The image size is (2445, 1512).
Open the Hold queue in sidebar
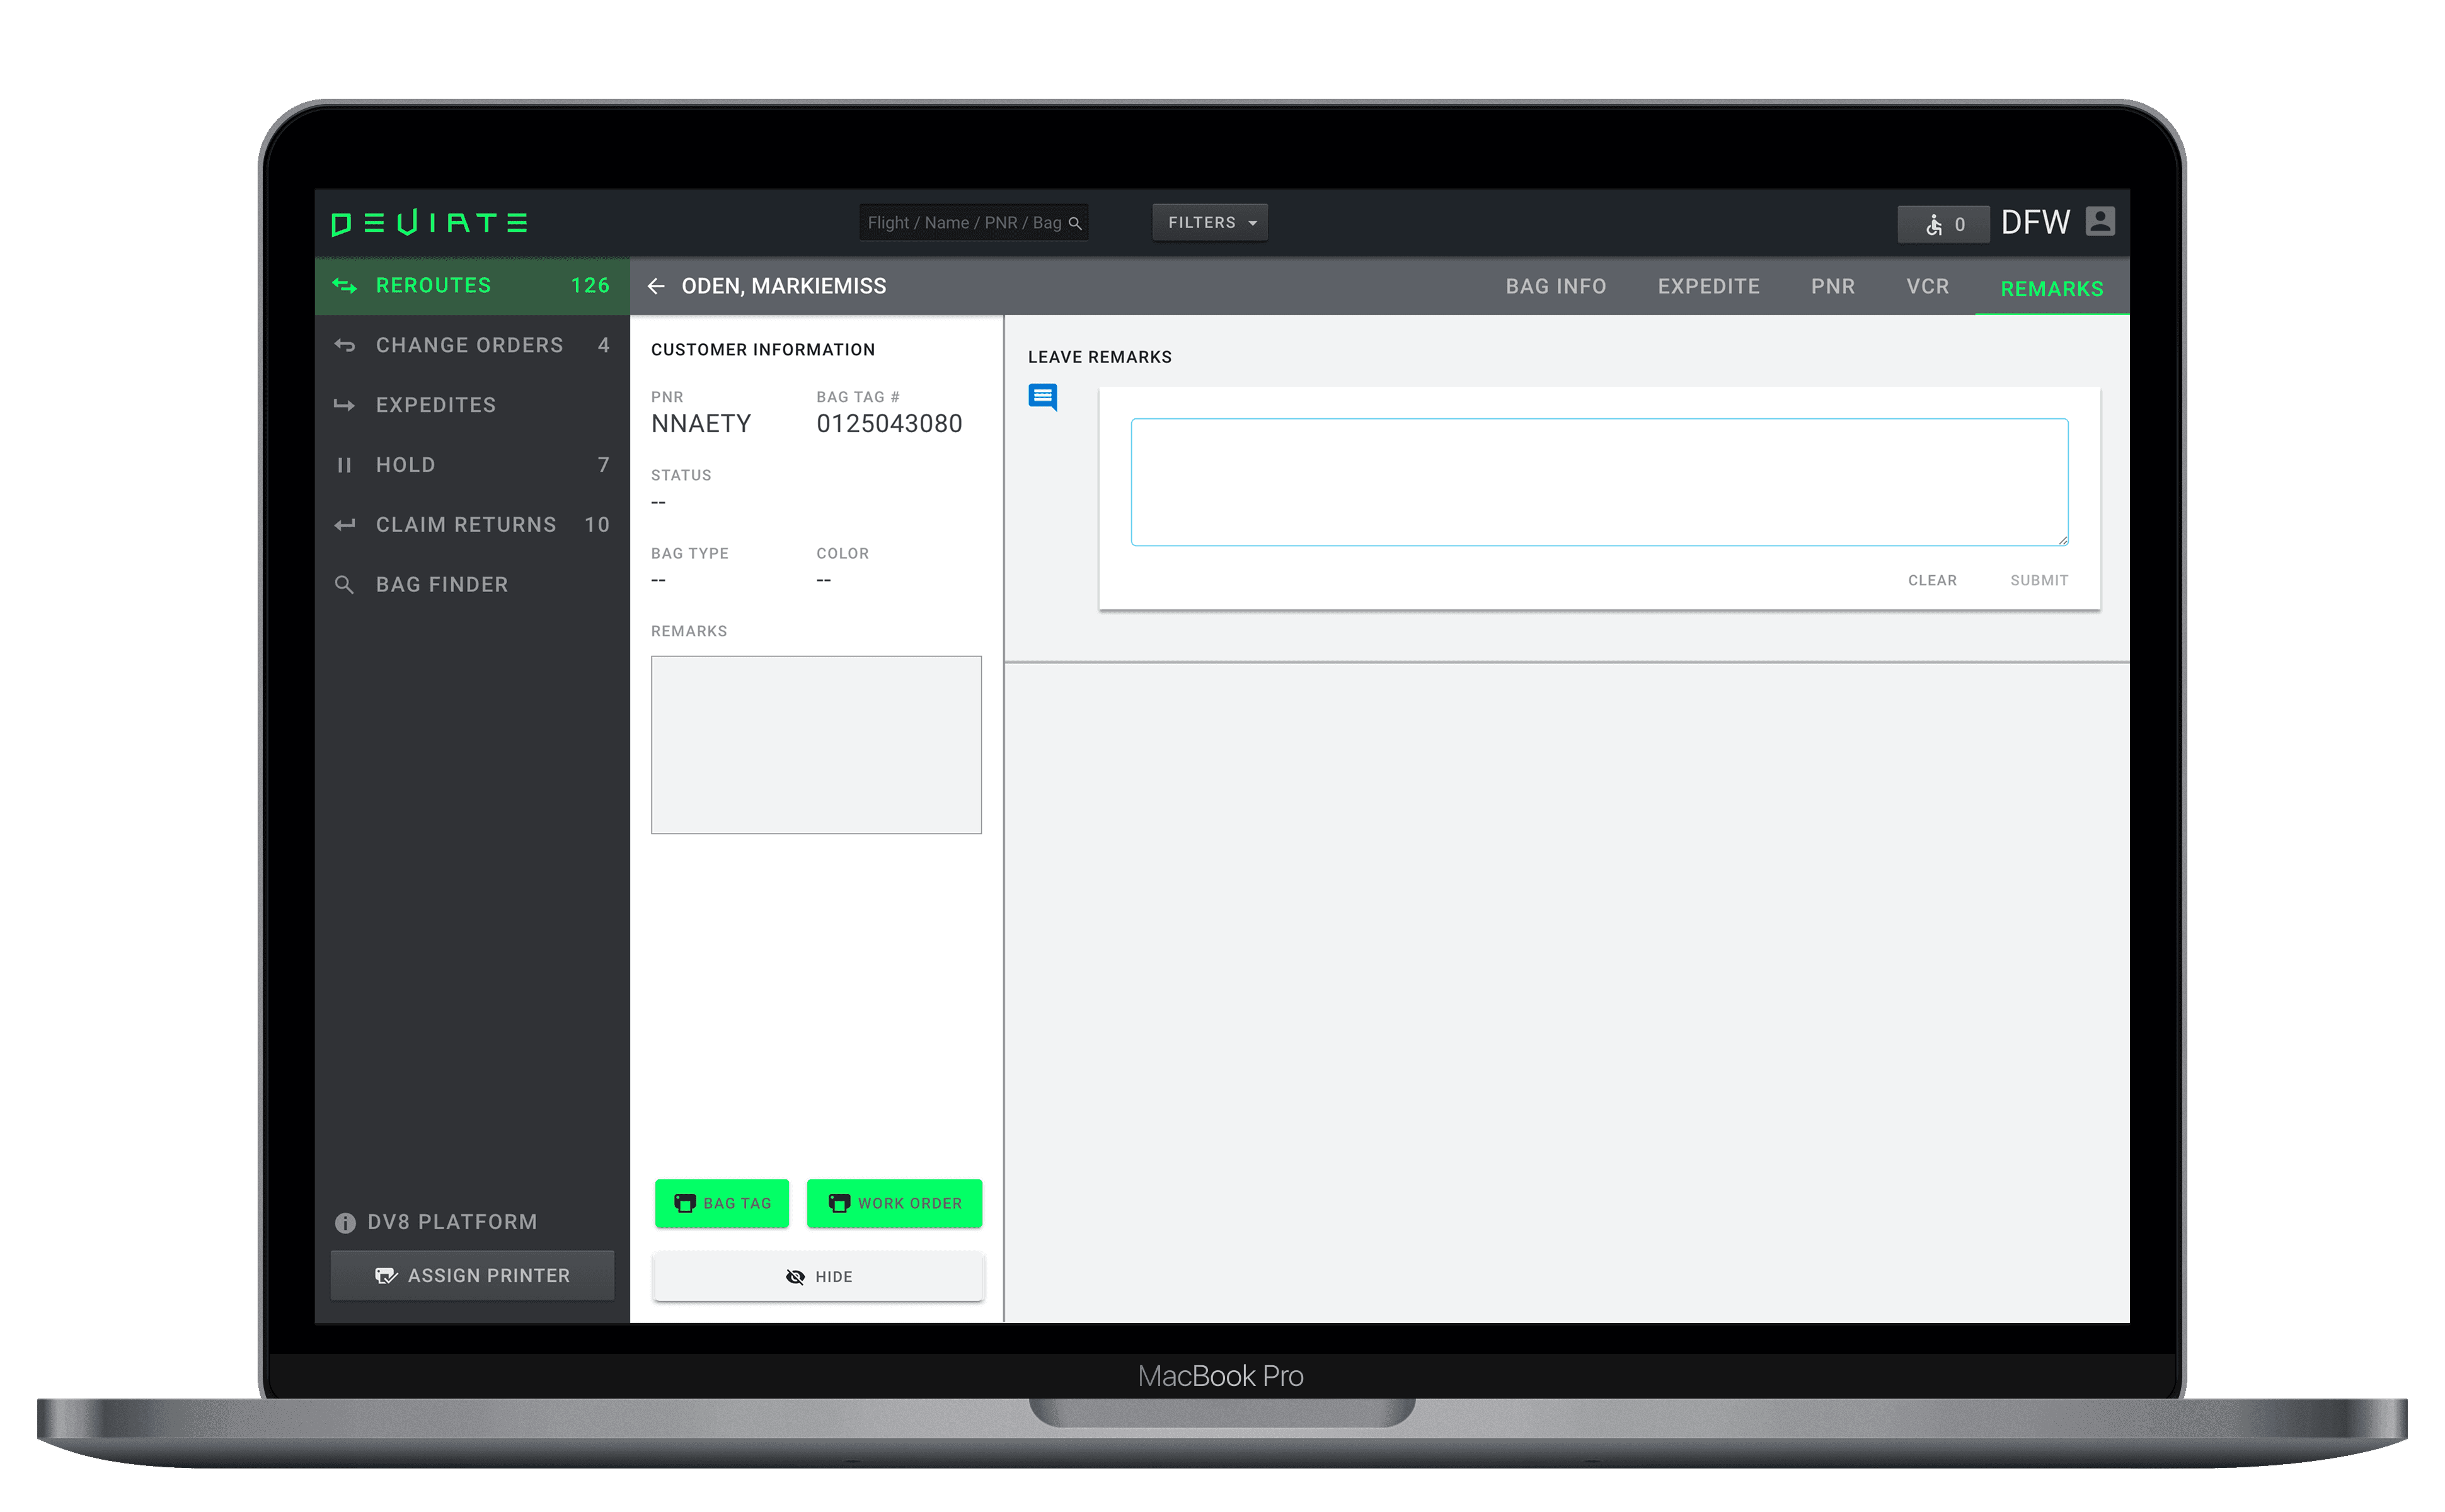pos(405,465)
